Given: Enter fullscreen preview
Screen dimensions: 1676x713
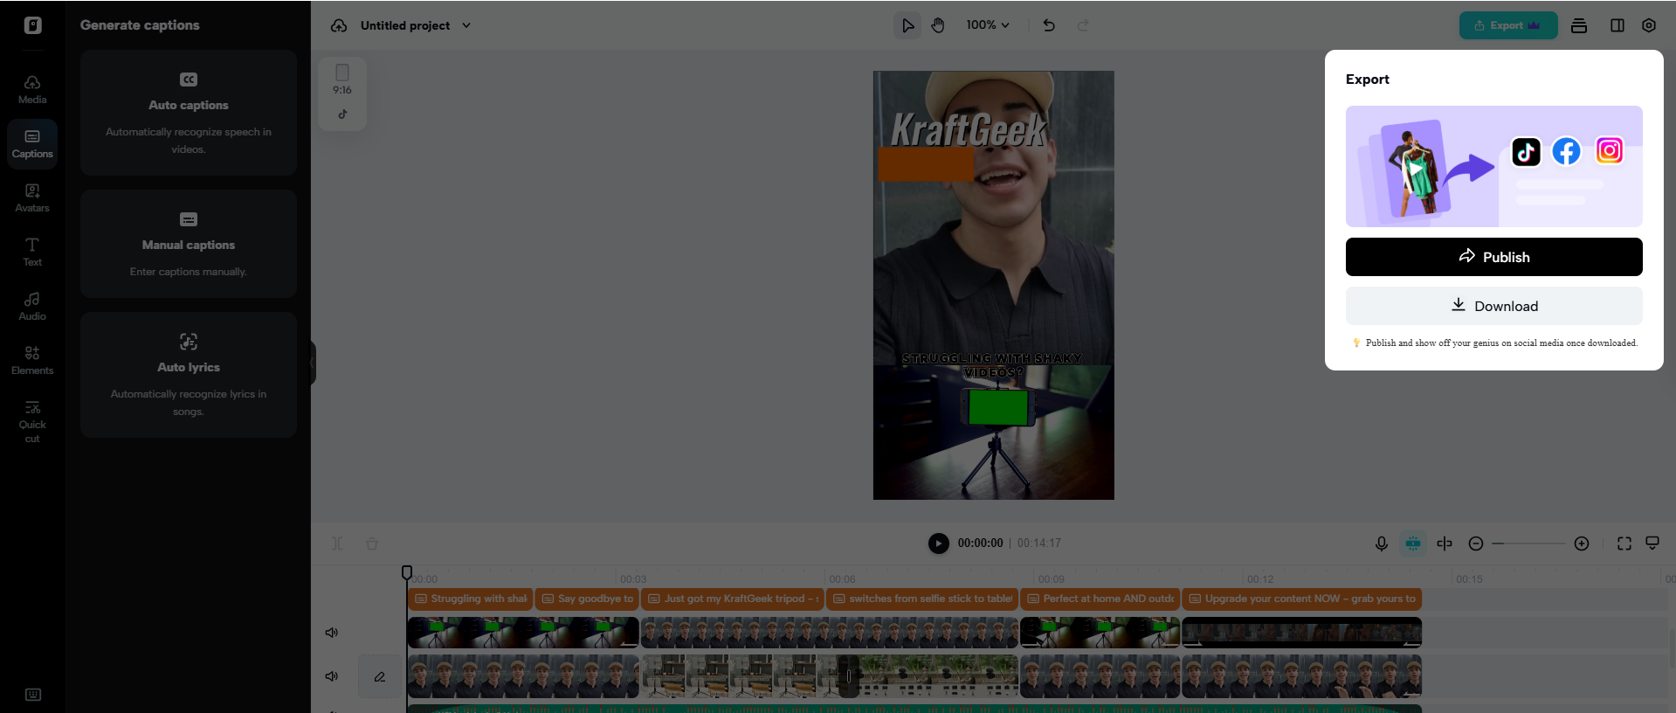Looking at the screenshot, I should (1624, 543).
